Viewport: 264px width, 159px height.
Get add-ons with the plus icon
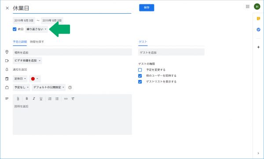tap(258, 47)
